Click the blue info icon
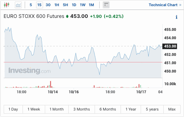Screen dimensions: 184x117 [x=177, y=17]
